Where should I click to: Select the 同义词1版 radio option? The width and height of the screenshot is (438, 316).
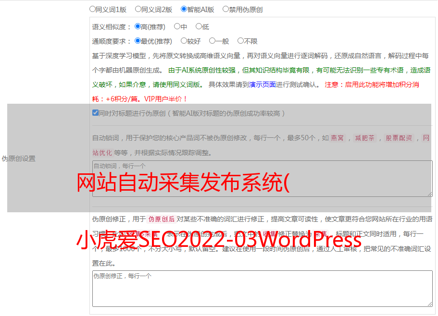click(92, 9)
